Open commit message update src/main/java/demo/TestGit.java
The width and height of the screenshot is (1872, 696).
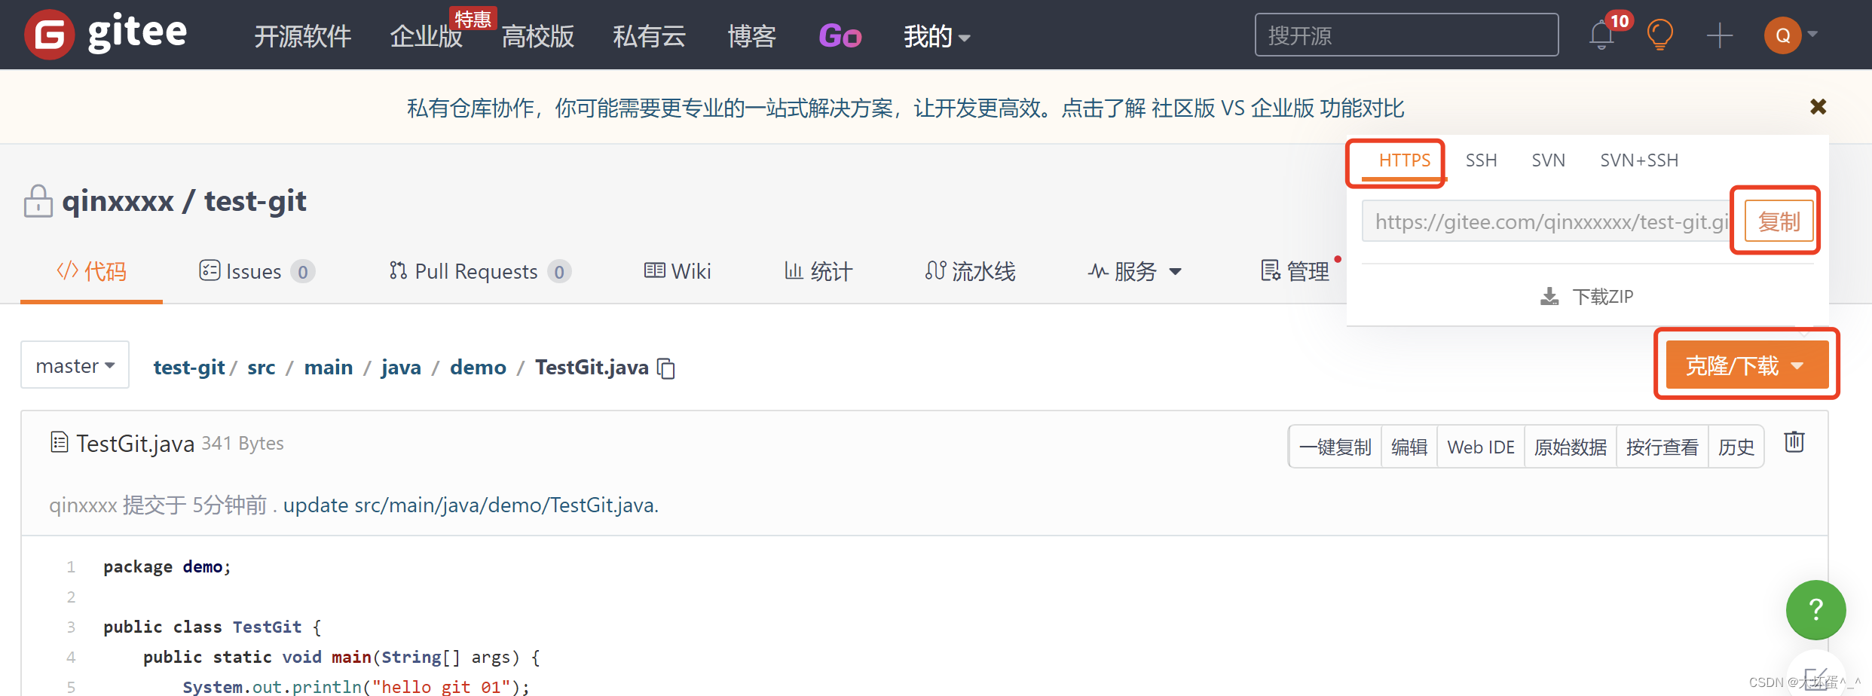471,505
